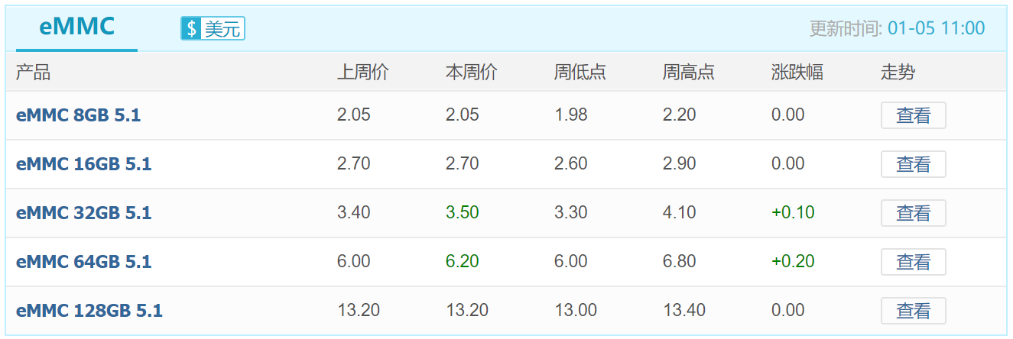Select the eMMC tab
The image size is (1013, 339).
tap(76, 27)
